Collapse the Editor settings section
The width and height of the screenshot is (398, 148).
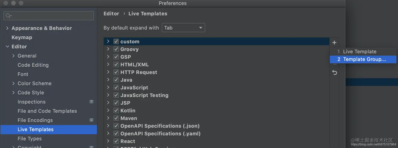click(7, 47)
